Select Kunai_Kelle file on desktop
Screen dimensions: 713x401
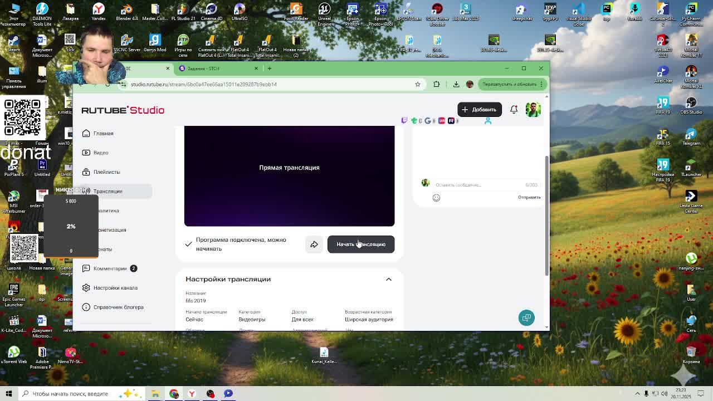coord(324,355)
